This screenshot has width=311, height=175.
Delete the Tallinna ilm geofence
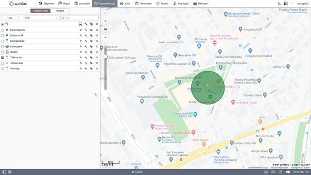[97, 57]
